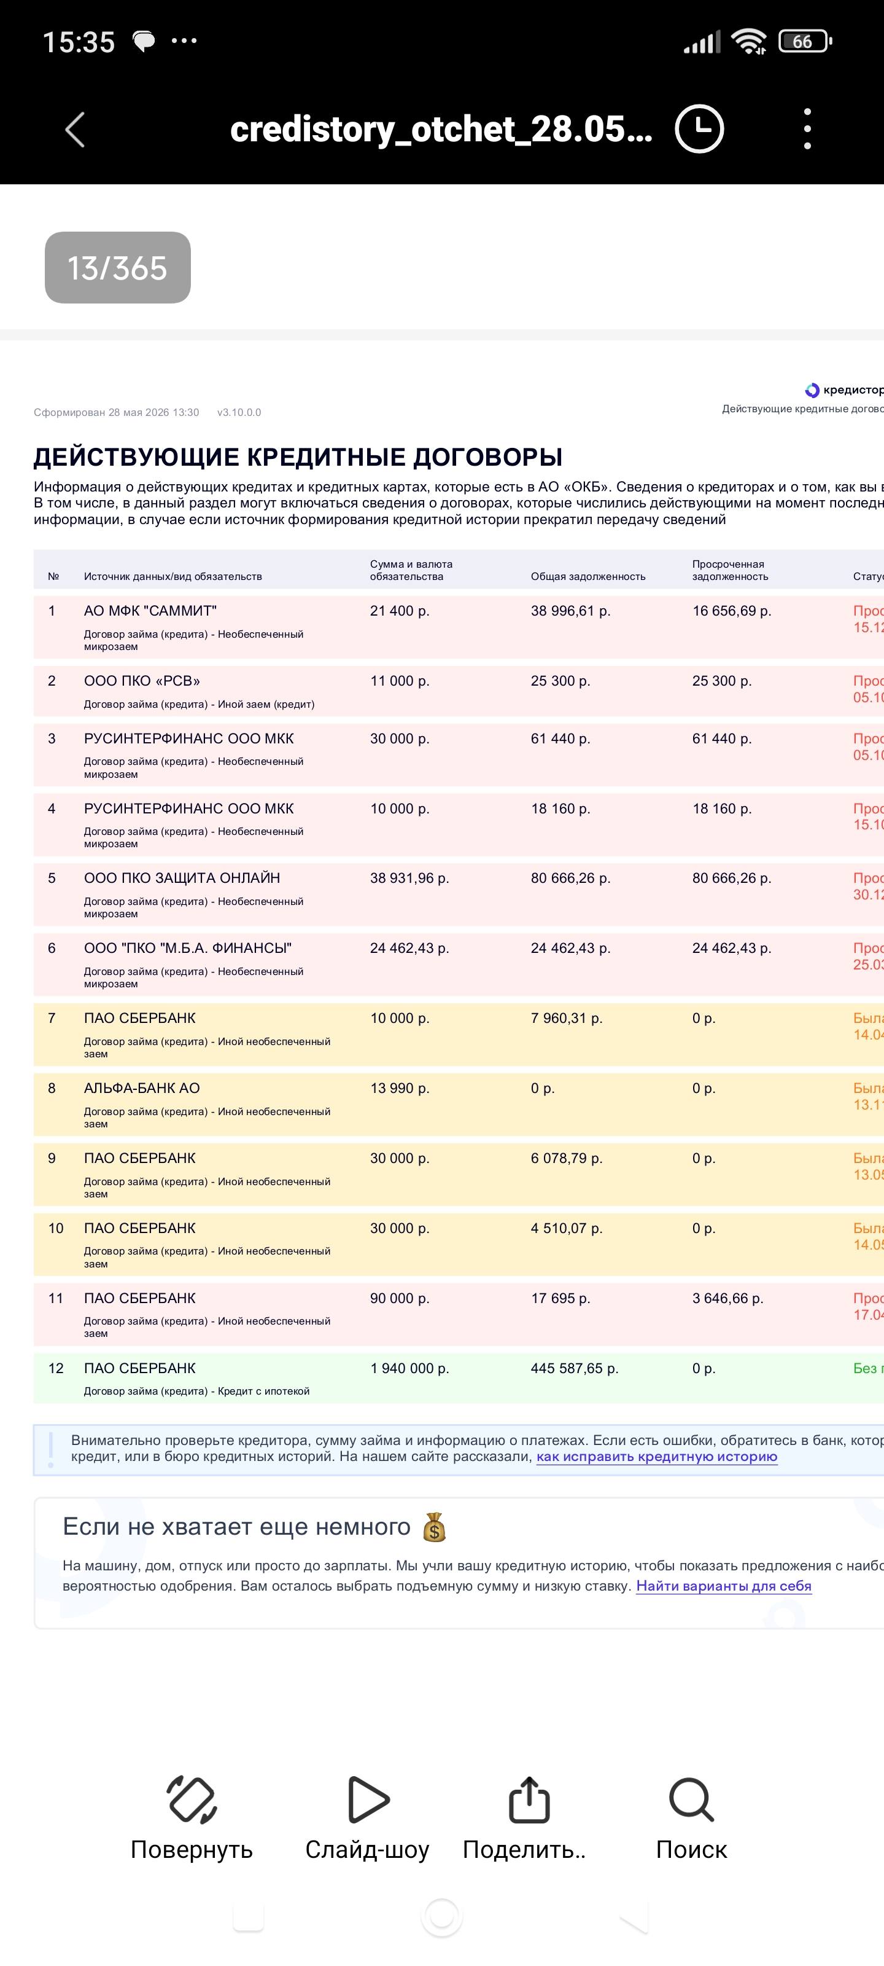Tap overdue debt 3 646,66 р.
884x1966 pixels.
point(727,1298)
